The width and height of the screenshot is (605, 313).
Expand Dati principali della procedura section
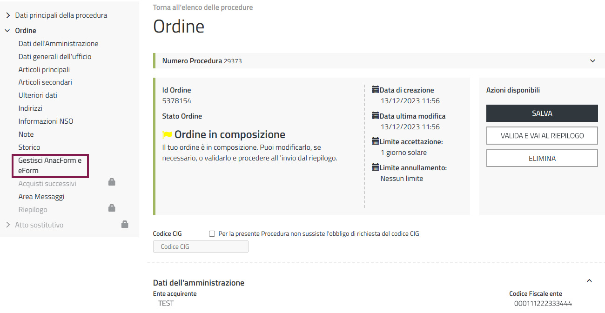pos(8,15)
